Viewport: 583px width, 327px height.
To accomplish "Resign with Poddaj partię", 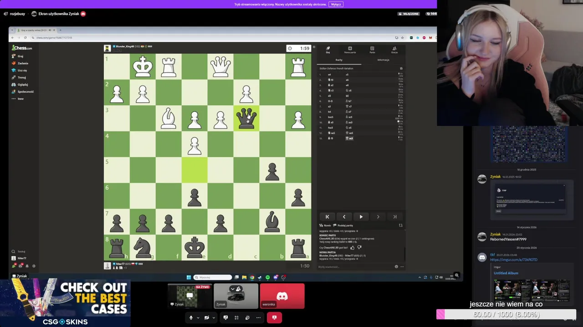I will pos(343,225).
